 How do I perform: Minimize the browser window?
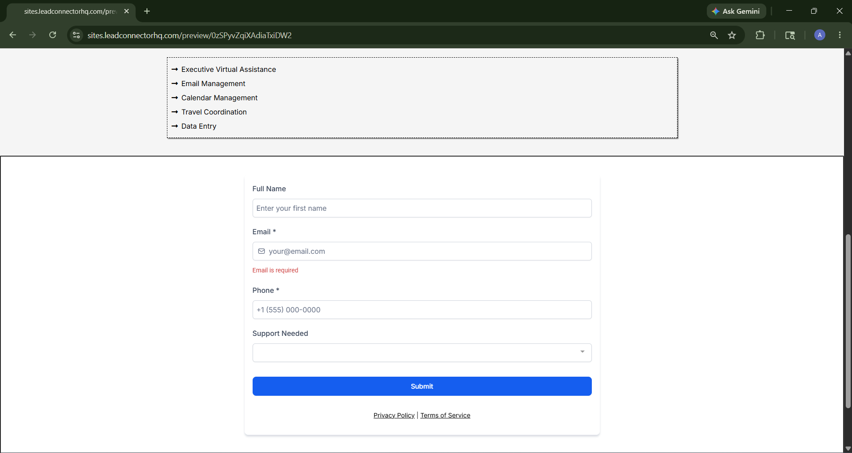(789, 11)
